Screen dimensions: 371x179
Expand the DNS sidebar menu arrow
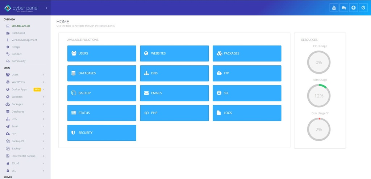click(44, 119)
